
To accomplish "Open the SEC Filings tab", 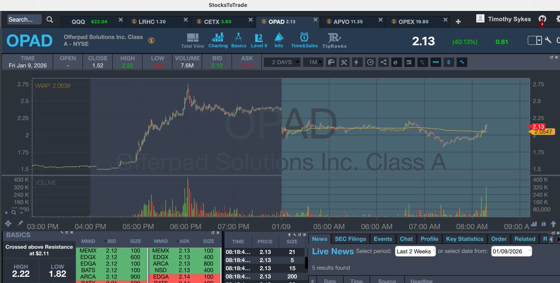I will [350, 239].
